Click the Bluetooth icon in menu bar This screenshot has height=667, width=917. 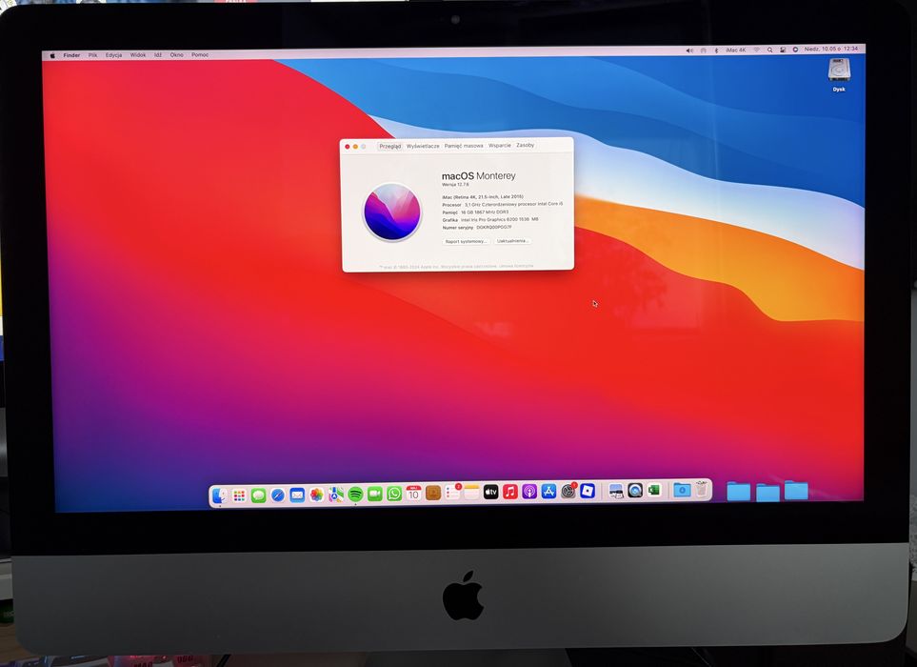click(x=716, y=51)
